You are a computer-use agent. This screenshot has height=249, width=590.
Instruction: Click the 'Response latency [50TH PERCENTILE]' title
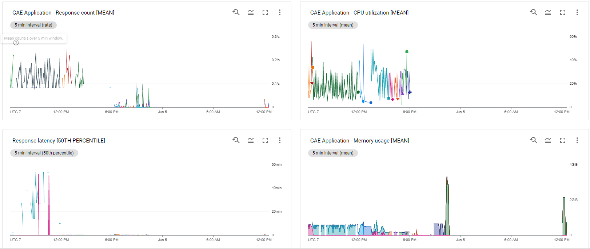(x=59, y=141)
